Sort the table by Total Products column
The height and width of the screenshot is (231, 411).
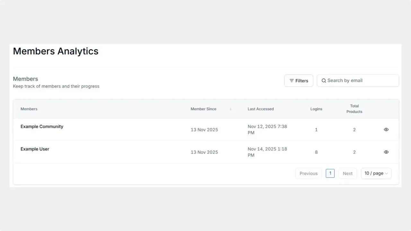click(354, 109)
